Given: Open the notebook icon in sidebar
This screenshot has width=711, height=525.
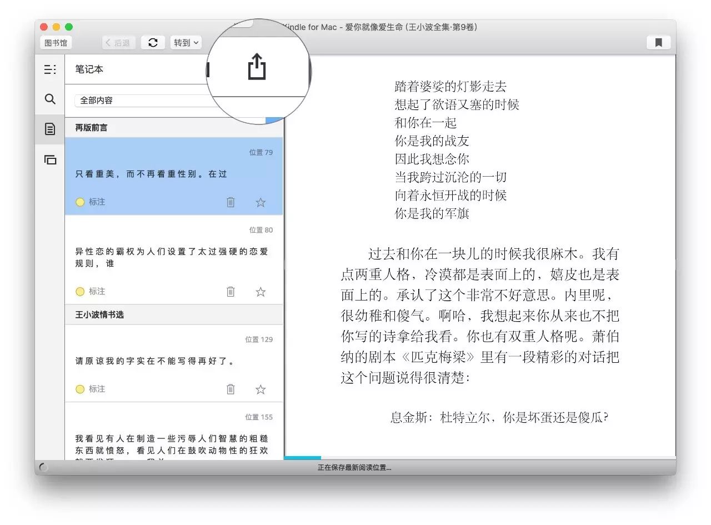Looking at the screenshot, I should click(50, 129).
